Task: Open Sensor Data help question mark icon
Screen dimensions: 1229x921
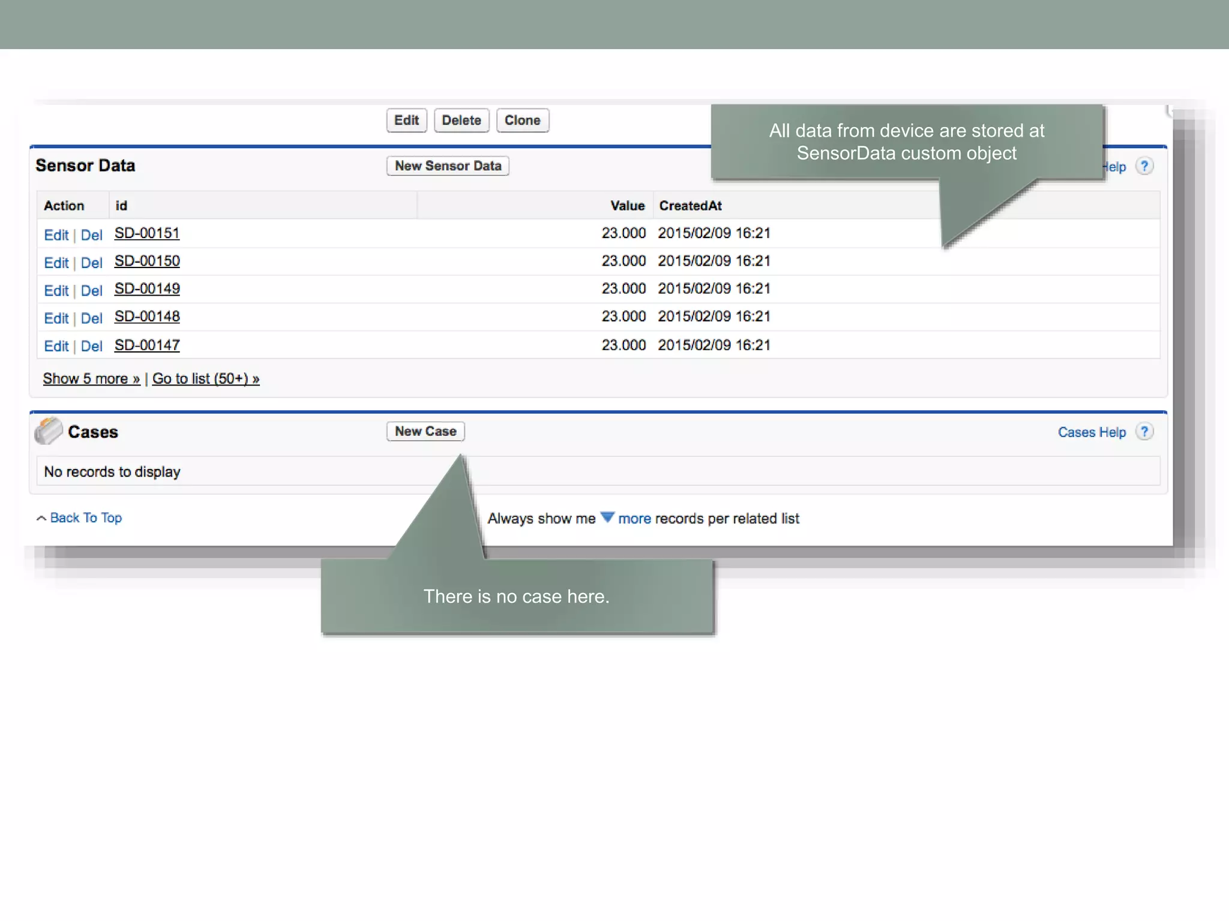Action: click(1144, 167)
